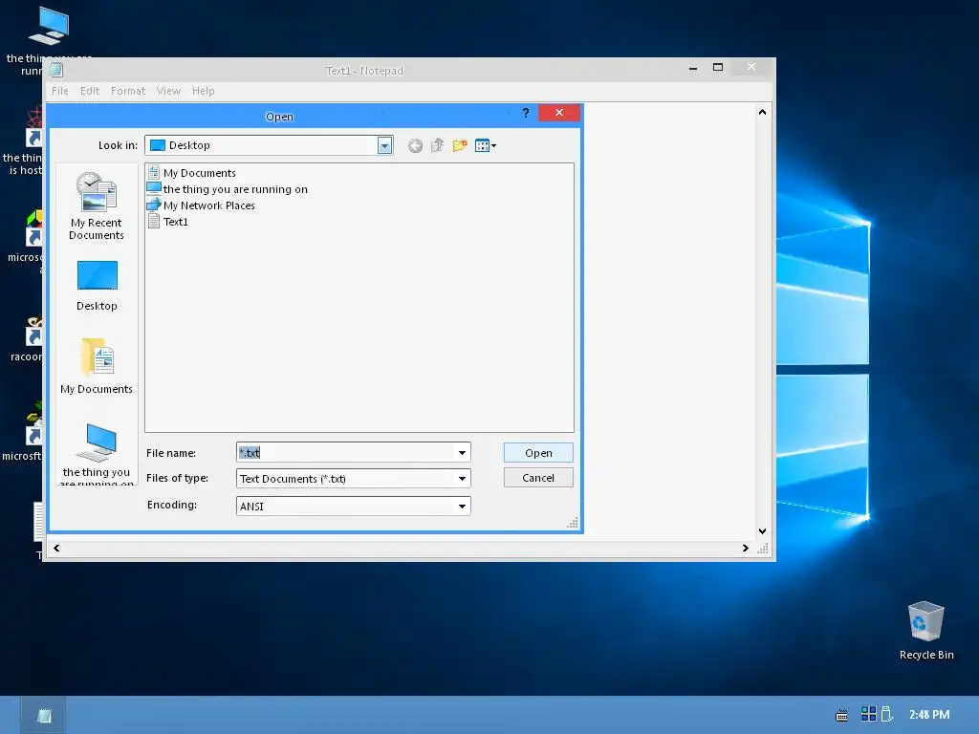Create a new folder icon
The width and height of the screenshot is (979, 734).
pyautogui.click(x=460, y=145)
